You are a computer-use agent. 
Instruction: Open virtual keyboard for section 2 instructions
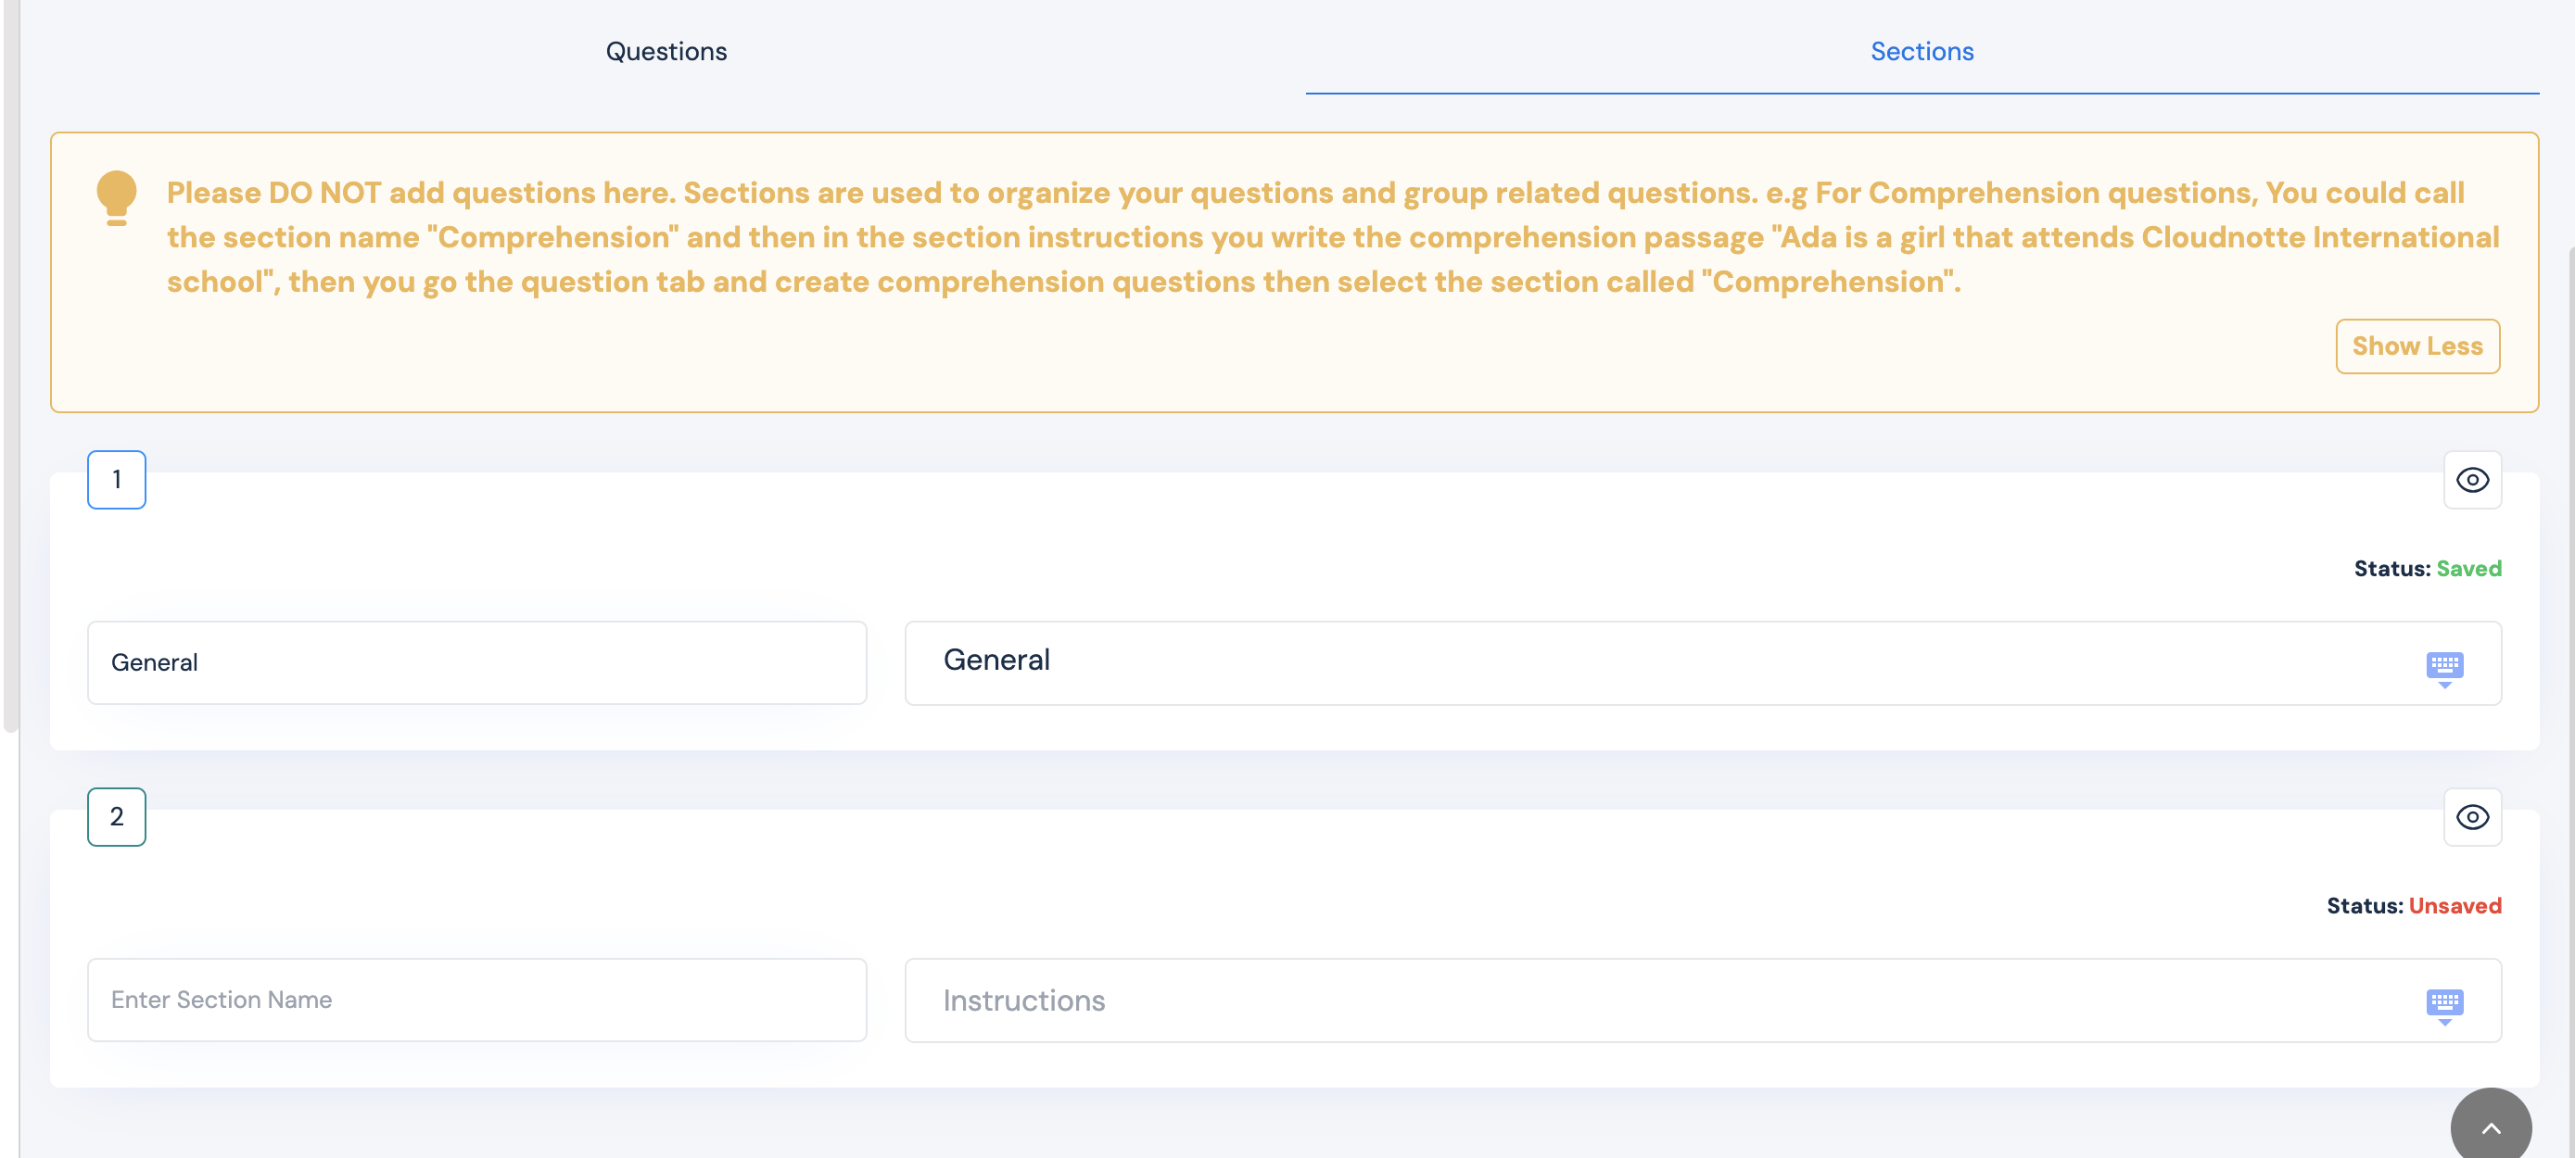(x=2443, y=1003)
